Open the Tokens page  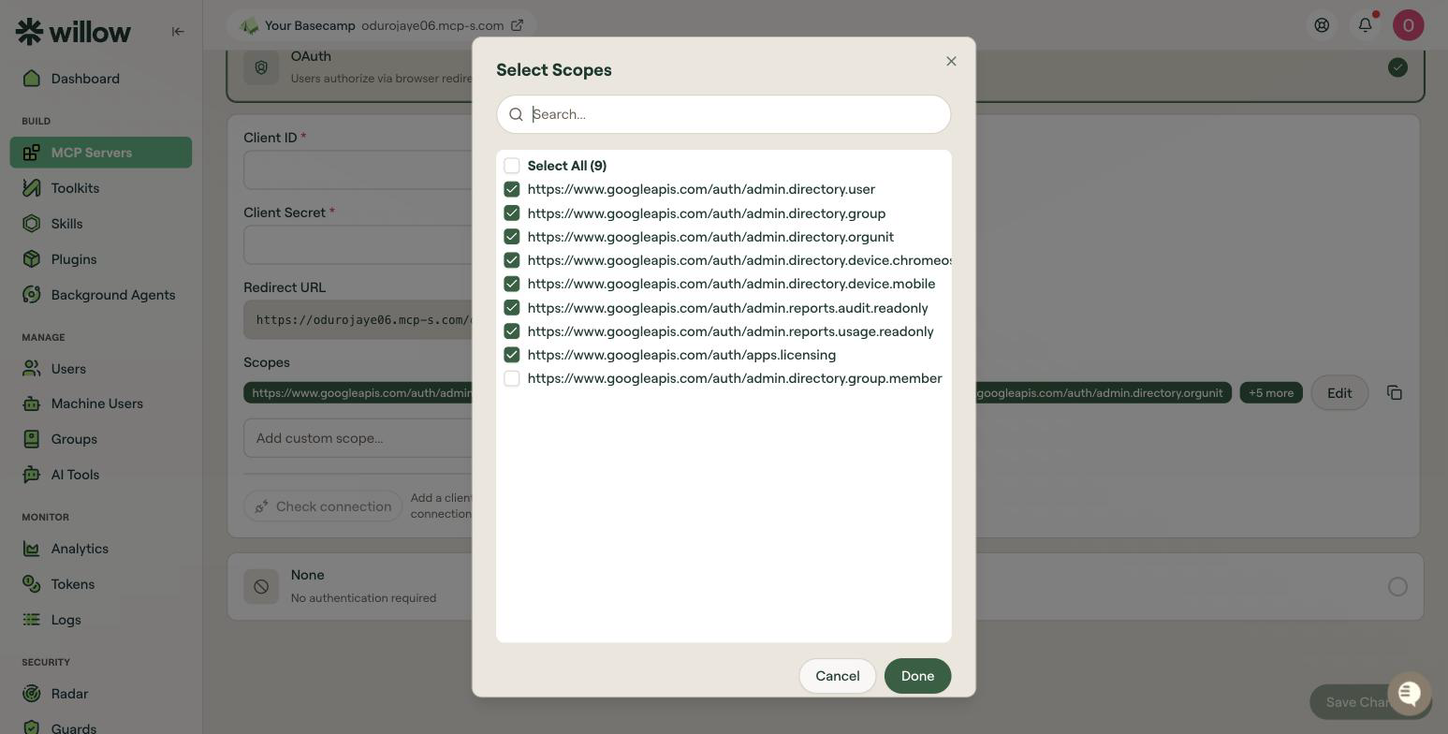[101, 584]
